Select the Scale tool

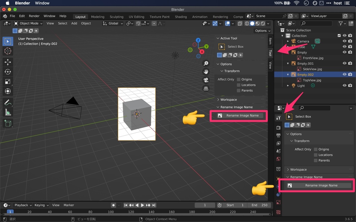[8, 81]
